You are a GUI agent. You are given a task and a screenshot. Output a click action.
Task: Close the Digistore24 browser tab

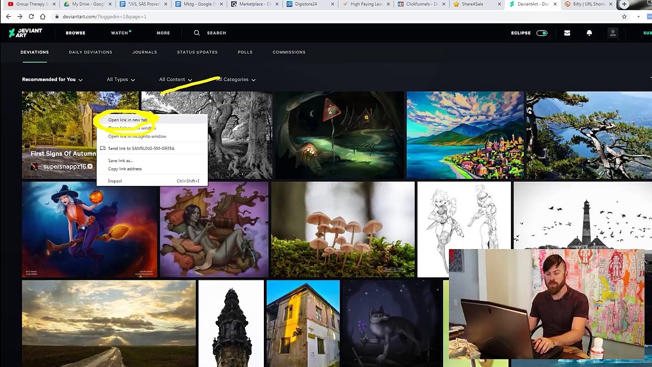[x=333, y=4]
